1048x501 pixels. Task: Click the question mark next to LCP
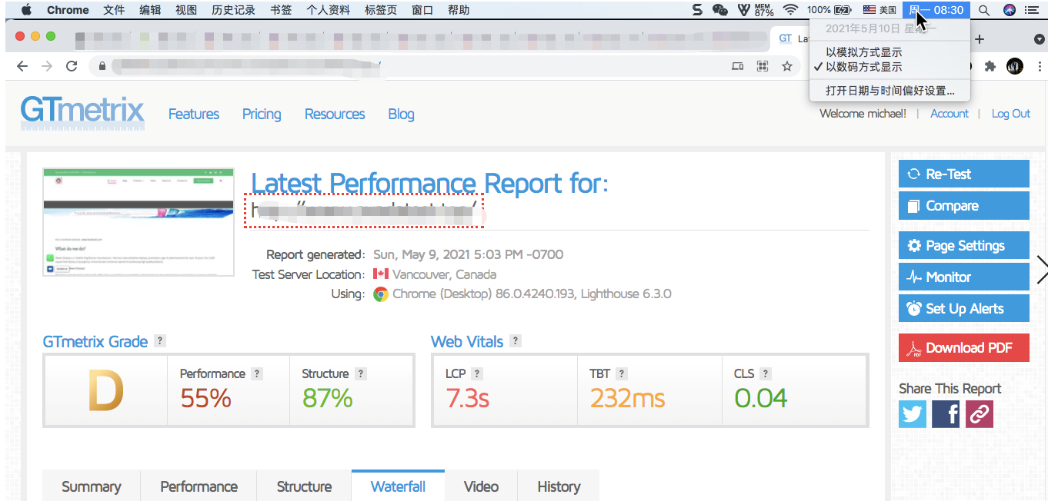click(477, 373)
